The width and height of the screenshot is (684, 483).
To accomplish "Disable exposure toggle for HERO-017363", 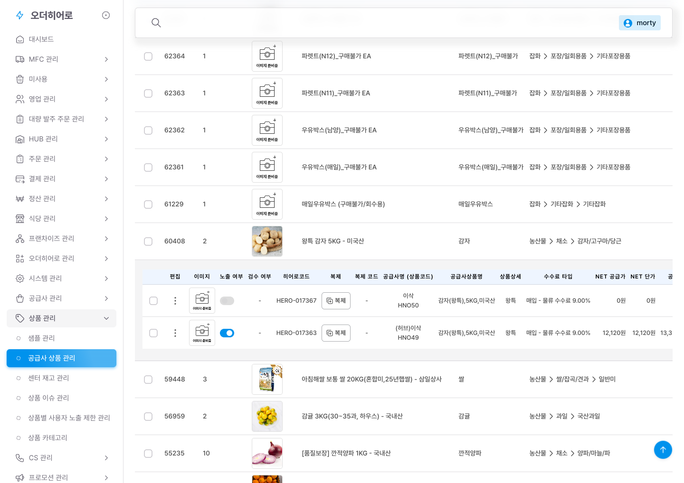I will coord(227,333).
